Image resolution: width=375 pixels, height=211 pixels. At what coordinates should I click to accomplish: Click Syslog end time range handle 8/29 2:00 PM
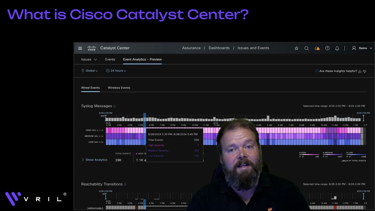(364, 118)
